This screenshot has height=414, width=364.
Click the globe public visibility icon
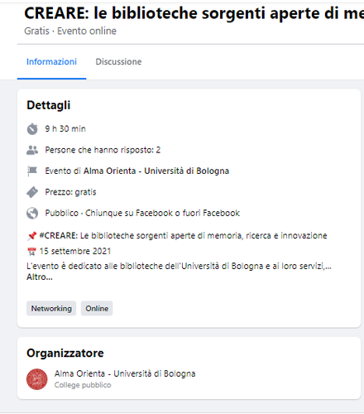(32, 214)
